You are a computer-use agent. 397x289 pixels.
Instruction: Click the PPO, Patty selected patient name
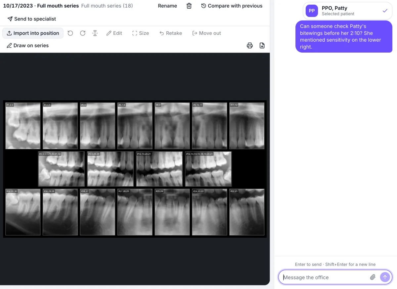334,8
